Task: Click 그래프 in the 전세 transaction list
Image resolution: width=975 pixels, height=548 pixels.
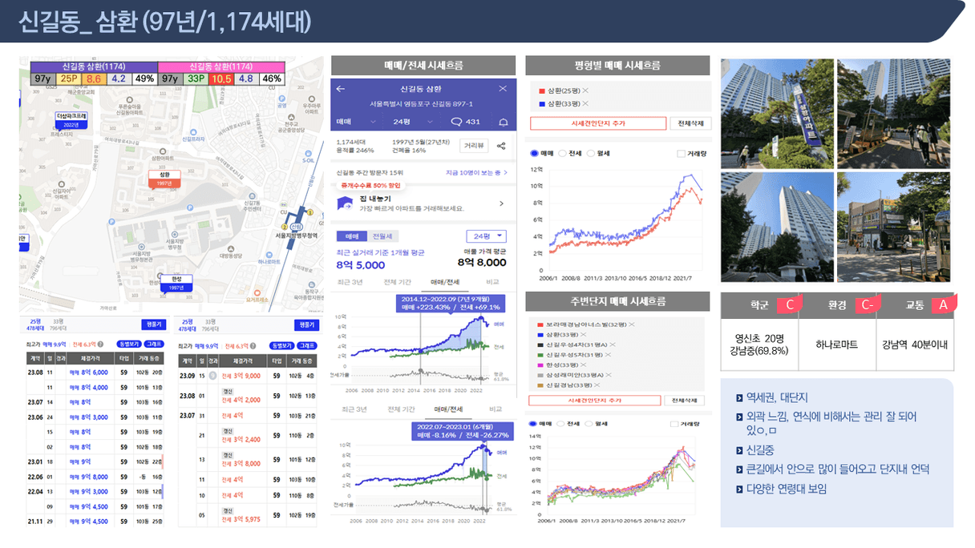Action: click(306, 346)
